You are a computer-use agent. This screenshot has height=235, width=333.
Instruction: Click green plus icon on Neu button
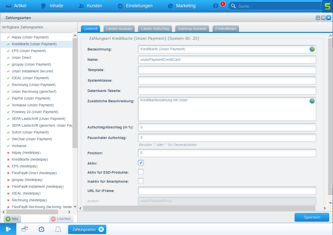pyautogui.click(x=8, y=219)
